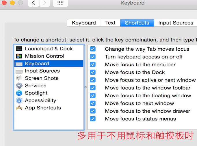Uncheck Move focus to status menus
The height and width of the screenshot is (146, 197).
pyautogui.click(x=93, y=119)
